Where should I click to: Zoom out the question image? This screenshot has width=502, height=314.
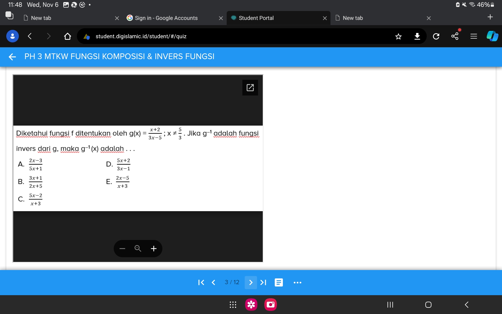[122, 249]
